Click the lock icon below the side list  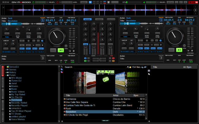[x=149, y=121]
